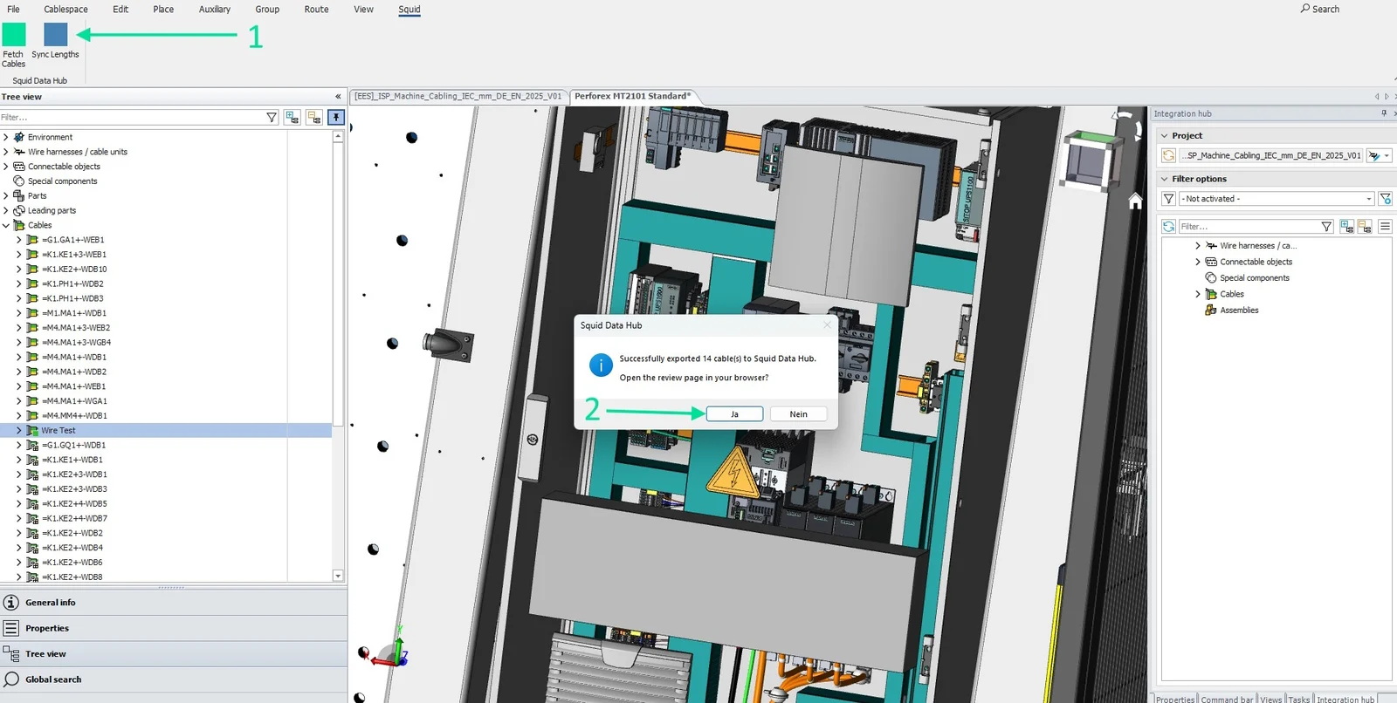Collapse the Tree view pane with double chevron

[x=338, y=97]
